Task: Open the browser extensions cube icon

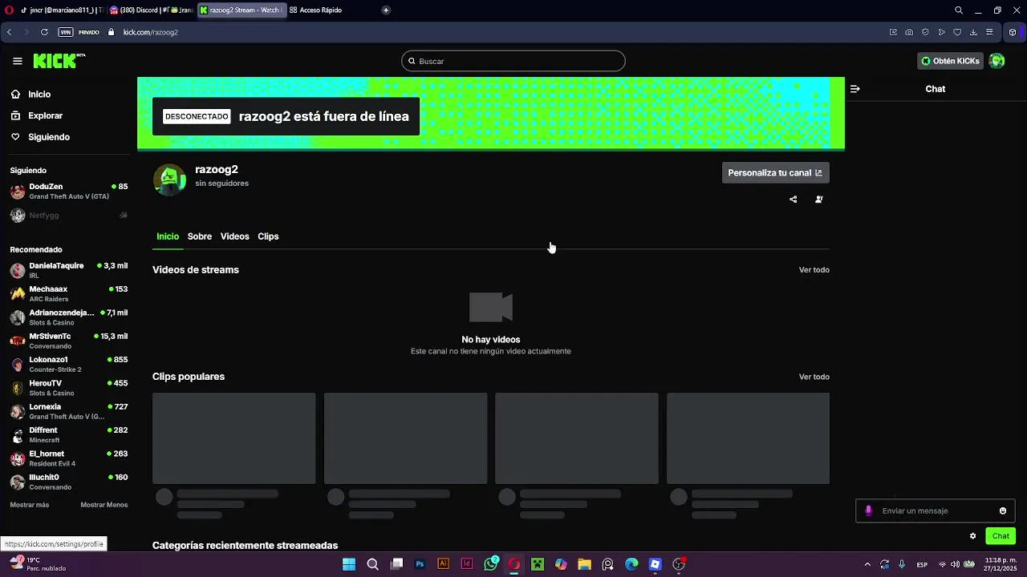Action: [1013, 32]
